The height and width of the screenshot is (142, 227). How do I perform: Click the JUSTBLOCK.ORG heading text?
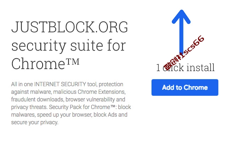[x=70, y=27]
